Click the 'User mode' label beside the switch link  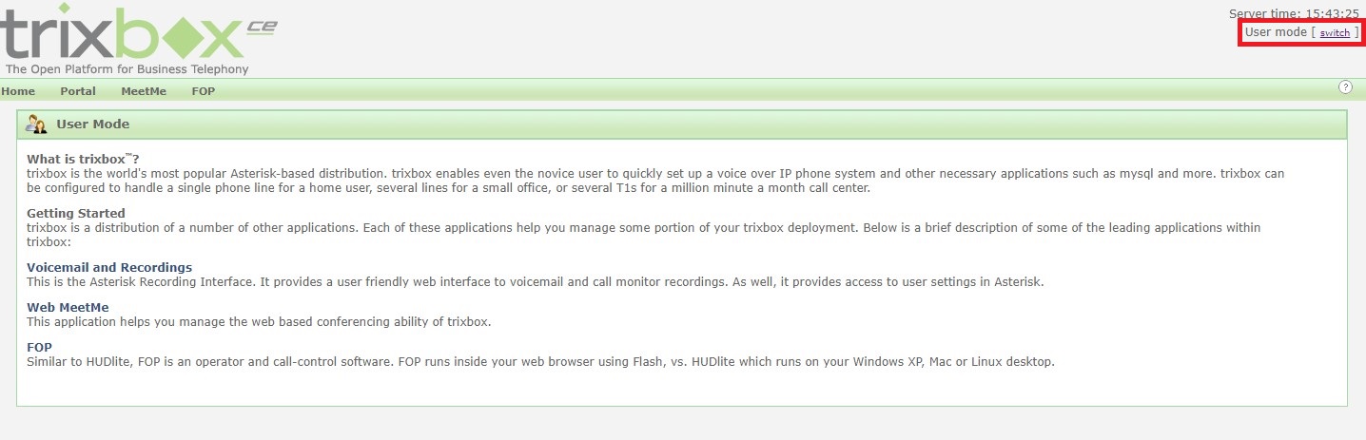click(x=1276, y=32)
